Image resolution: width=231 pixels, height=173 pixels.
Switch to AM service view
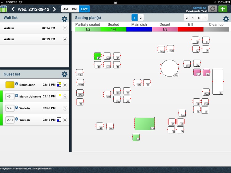[x=66, y=9]
